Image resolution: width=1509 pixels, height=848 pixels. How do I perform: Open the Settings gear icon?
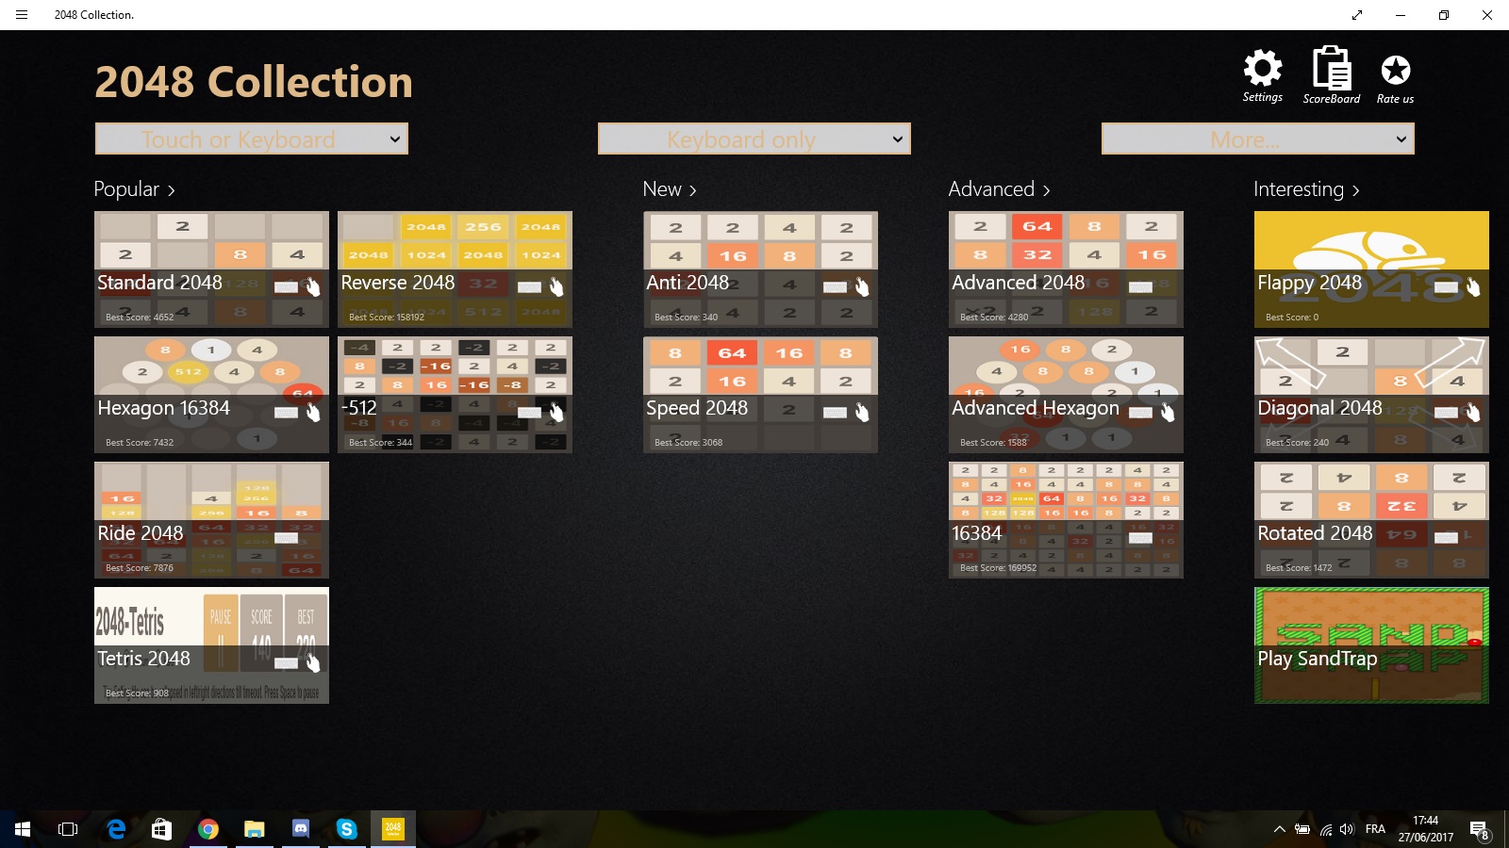pos(1262,70)
